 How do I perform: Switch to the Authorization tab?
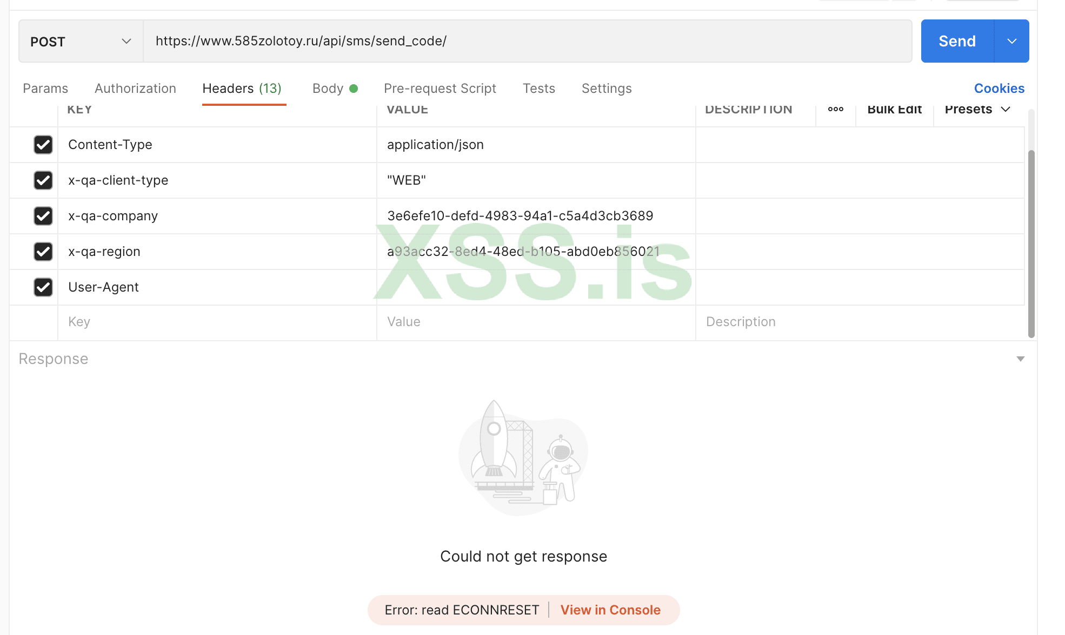click(x=135, y=89)
